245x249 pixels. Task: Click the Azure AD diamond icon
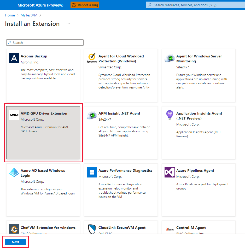pyautogui.click(x=14, y=172)
